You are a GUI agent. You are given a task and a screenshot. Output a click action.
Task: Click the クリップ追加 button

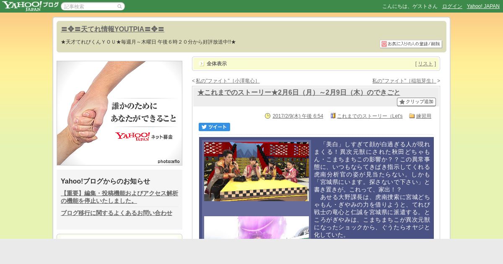click(x=416, y=102)
